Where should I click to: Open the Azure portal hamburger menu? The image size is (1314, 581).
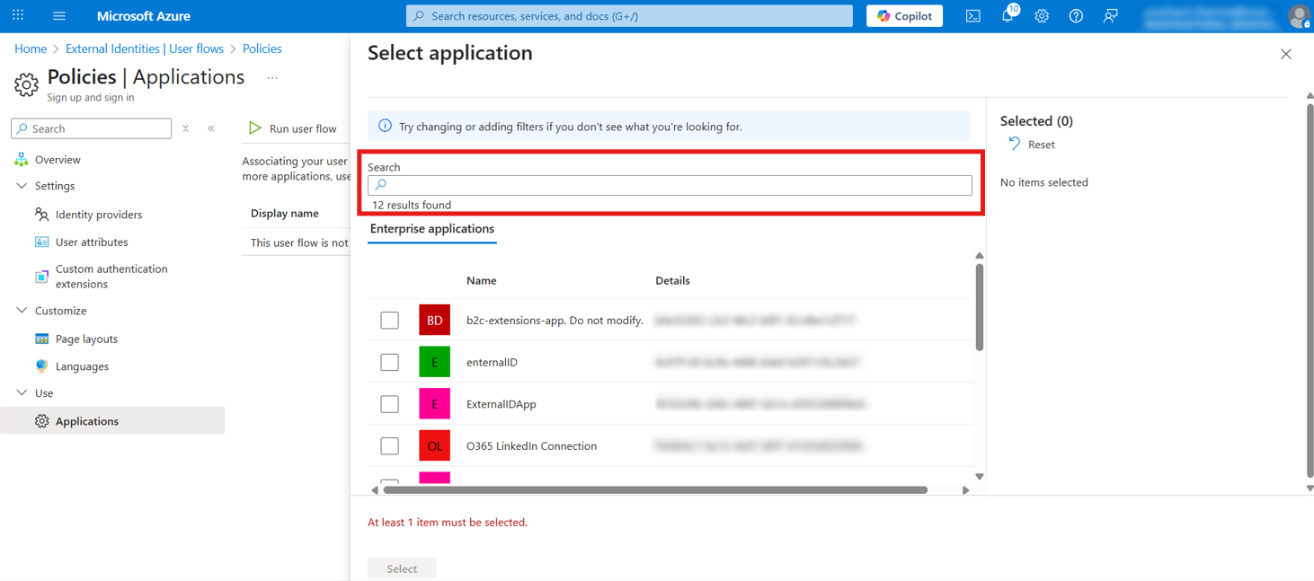(x=58, y=15)
